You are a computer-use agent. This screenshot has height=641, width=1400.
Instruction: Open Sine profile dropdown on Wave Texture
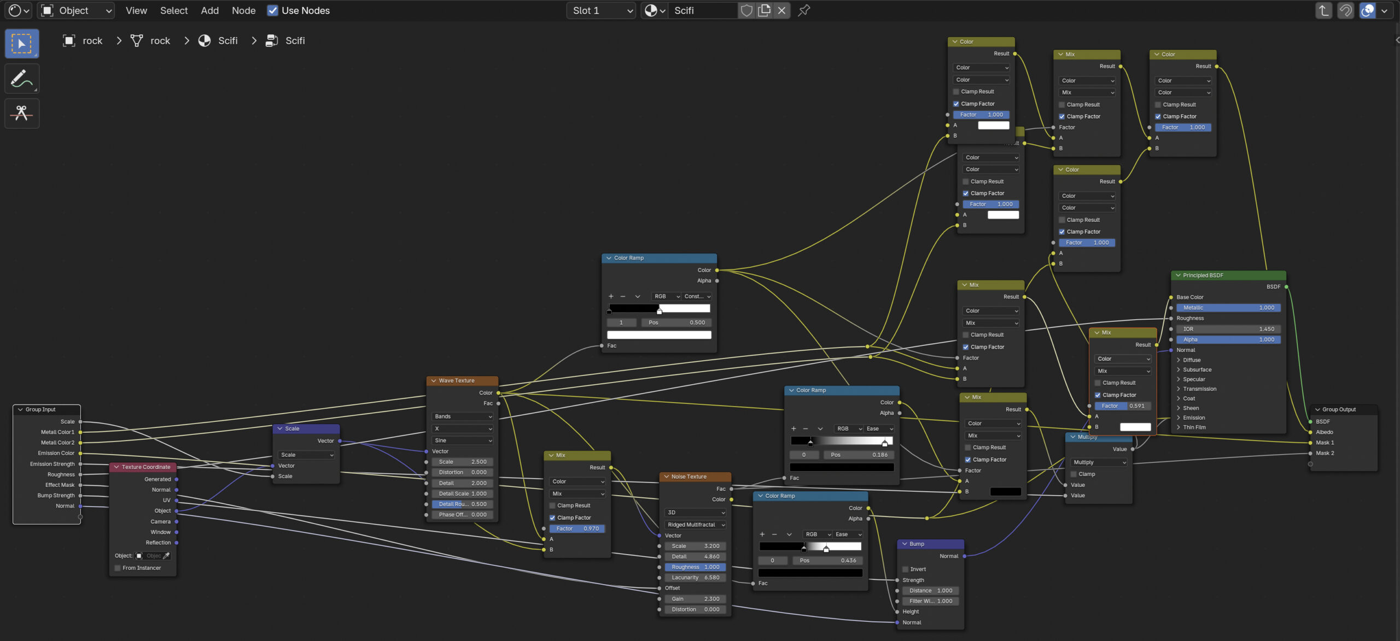463,440
